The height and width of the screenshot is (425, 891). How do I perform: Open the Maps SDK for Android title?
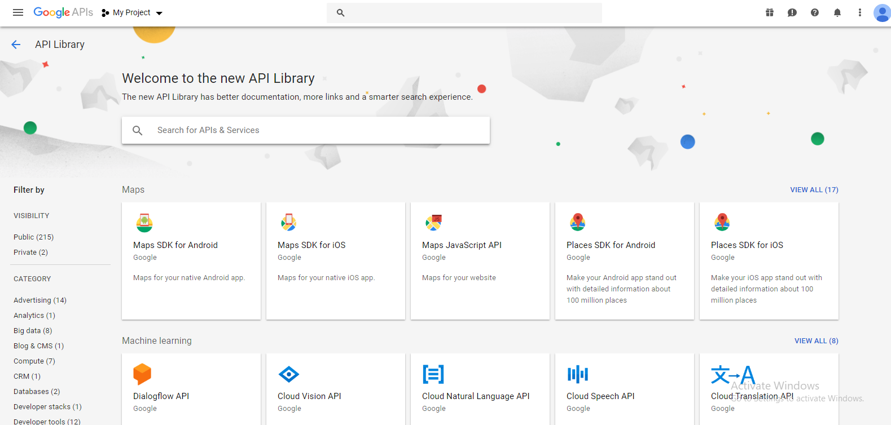coord(175,245)
